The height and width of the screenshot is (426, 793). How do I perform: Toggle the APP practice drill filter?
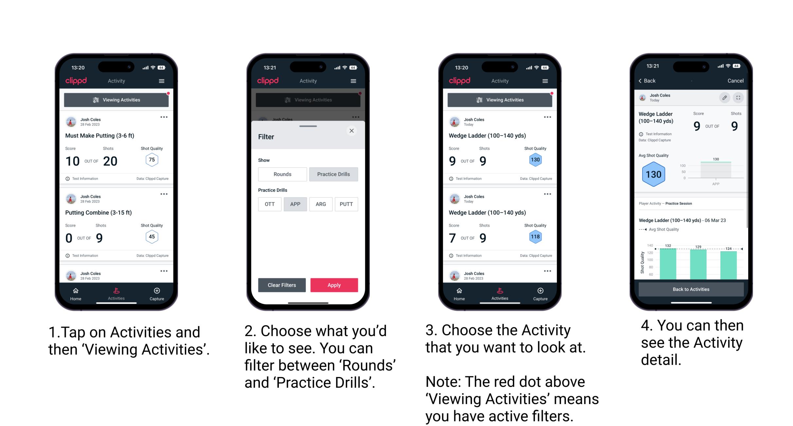point(295,204)
